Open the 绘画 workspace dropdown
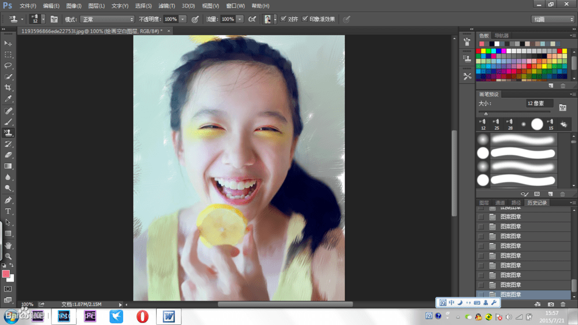Viewport: 578px width, 325px height. pyautogui.click(x=553, y=19)
